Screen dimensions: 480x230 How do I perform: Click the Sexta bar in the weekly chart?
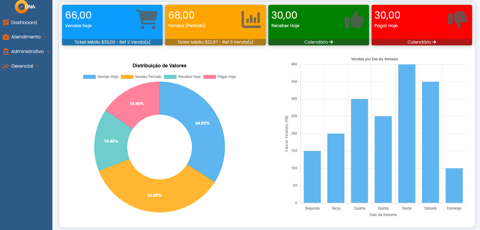pos(407,133)
